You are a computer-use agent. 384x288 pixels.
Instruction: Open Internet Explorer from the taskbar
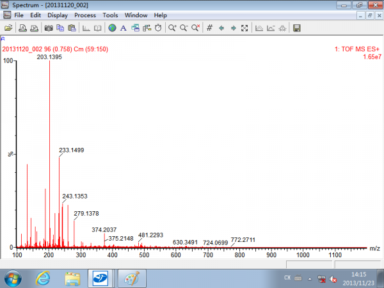(x=44, y=278)
